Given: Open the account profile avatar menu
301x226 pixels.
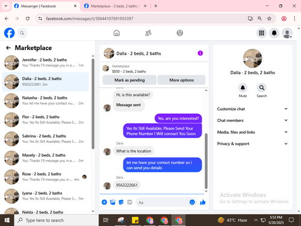Looking at the screenshot, I should (x=287, y=33).
